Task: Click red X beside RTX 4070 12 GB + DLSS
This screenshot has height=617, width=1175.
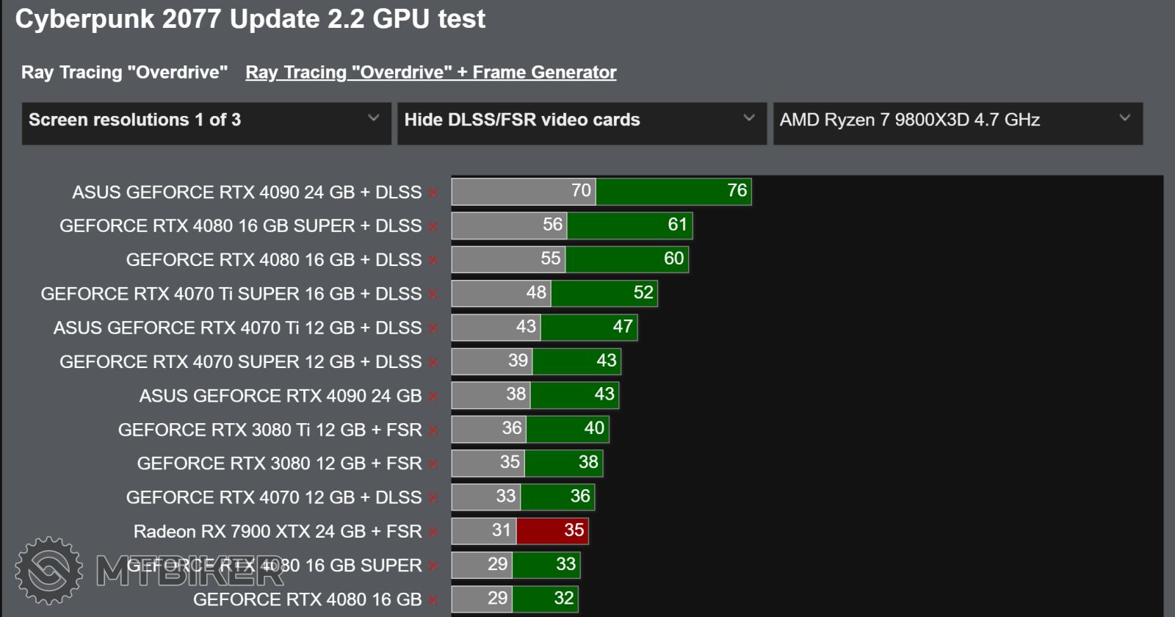Action: (x=433, y=499)
